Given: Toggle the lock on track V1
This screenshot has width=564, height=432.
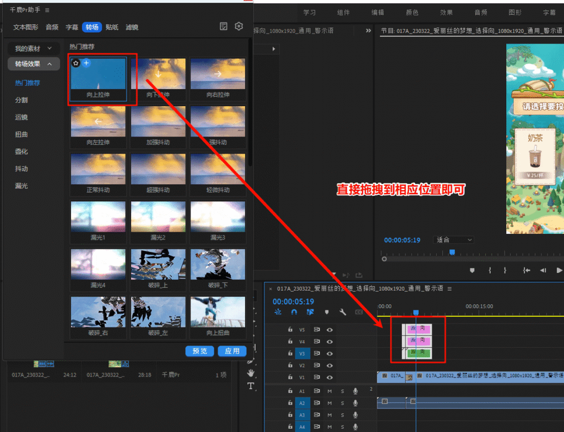Looking at the screenshot, I should (x=290, y=378).
